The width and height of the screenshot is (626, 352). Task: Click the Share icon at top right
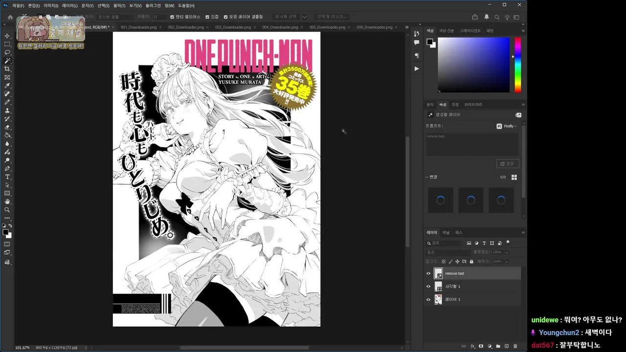tap(475, 17)
